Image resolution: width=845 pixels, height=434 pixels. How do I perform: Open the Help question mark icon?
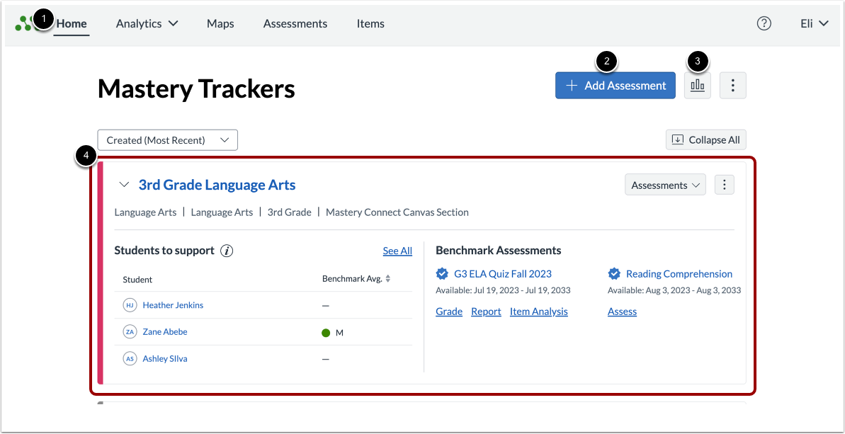764,23
